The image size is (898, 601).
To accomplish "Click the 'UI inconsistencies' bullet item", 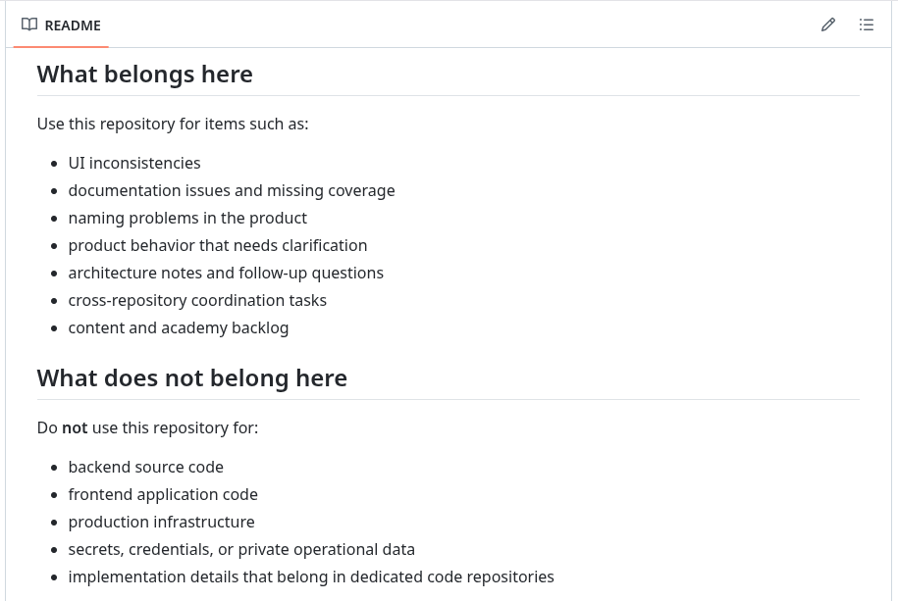I will point(133,163).
